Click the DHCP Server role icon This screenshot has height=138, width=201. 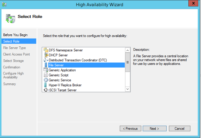46,55
